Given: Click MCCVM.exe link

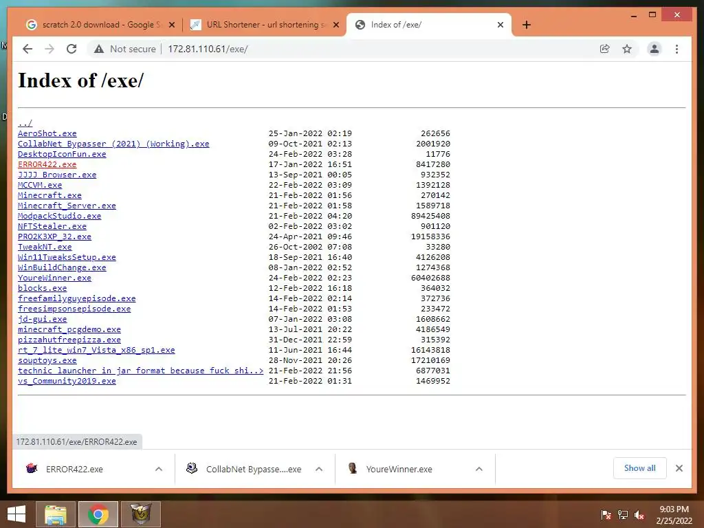Looking at the screenshot, I should pyautogui.click(x=40, y=185).
